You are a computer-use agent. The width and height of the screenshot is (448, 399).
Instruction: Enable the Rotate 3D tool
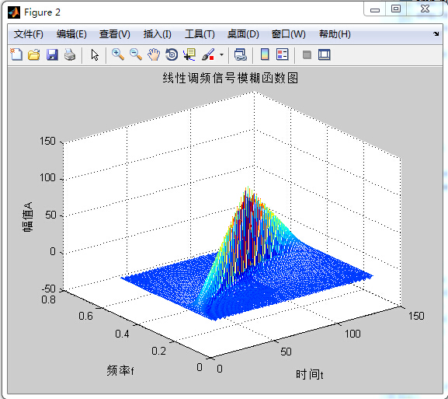click(x=172, y=54)
